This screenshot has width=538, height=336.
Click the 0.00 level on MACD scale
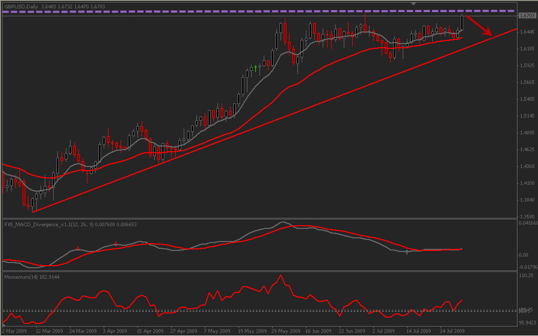pos(523,255)
